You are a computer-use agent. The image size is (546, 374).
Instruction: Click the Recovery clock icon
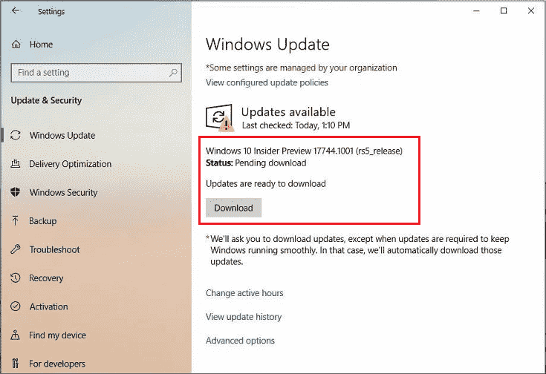[15, 278]
